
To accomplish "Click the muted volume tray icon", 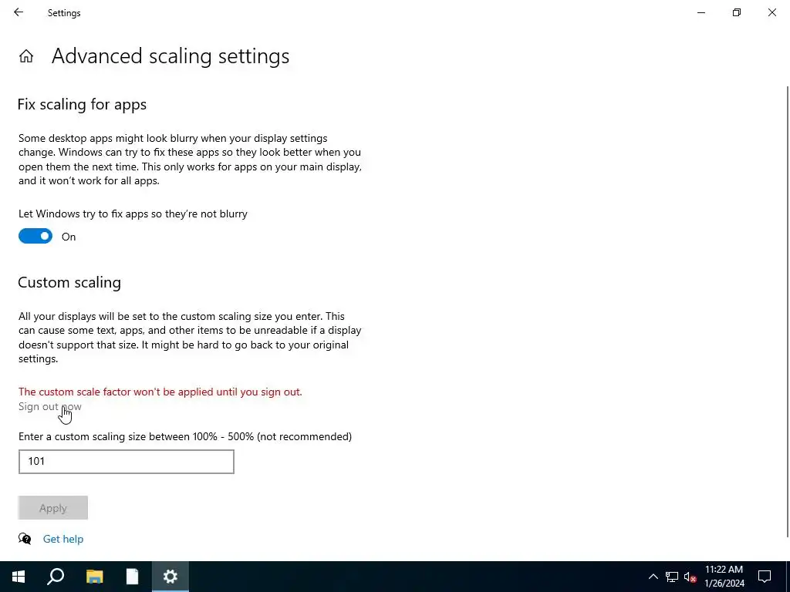I will point(690,577).
